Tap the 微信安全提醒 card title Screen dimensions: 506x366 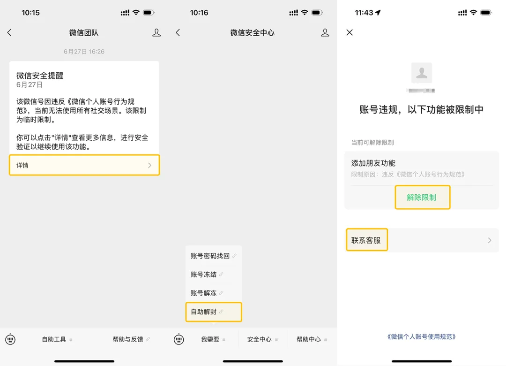point(40,76)
